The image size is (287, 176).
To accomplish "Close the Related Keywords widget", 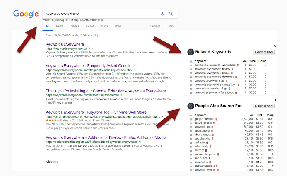I will click(275, 46).
